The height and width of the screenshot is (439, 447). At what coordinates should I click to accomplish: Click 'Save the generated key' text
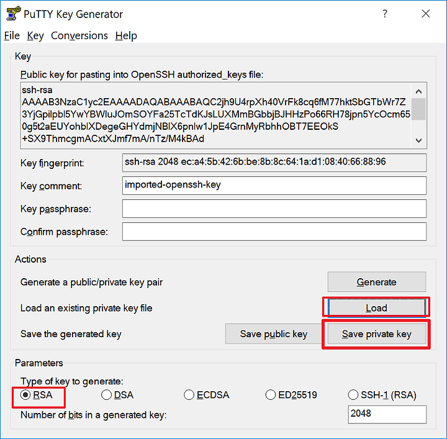click(x=71, y=334)
